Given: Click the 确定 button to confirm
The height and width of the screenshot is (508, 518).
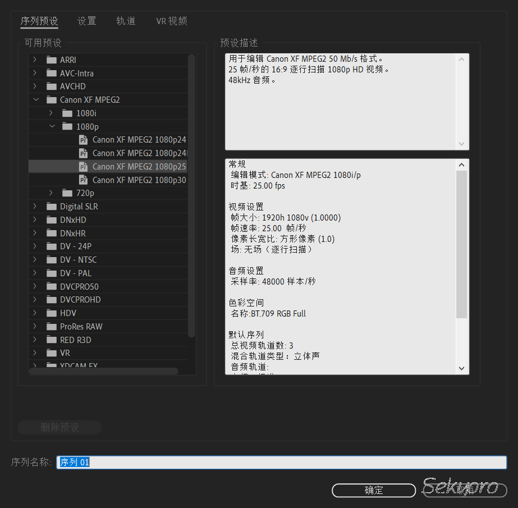Looking at the screenshot, I should [x=373, y=490].
